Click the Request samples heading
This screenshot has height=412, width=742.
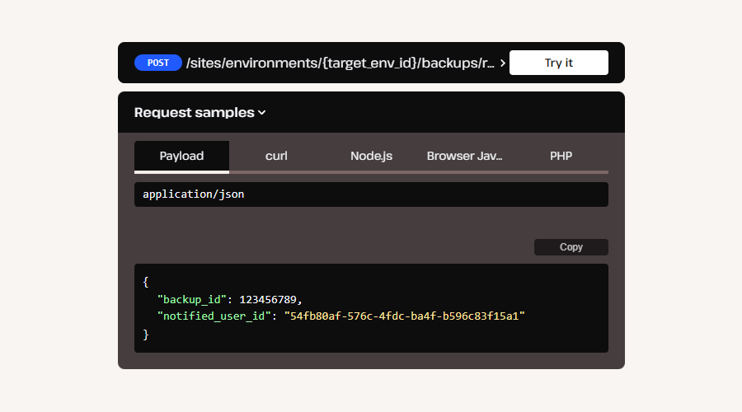pyautogui.click(x=194, y=113)
